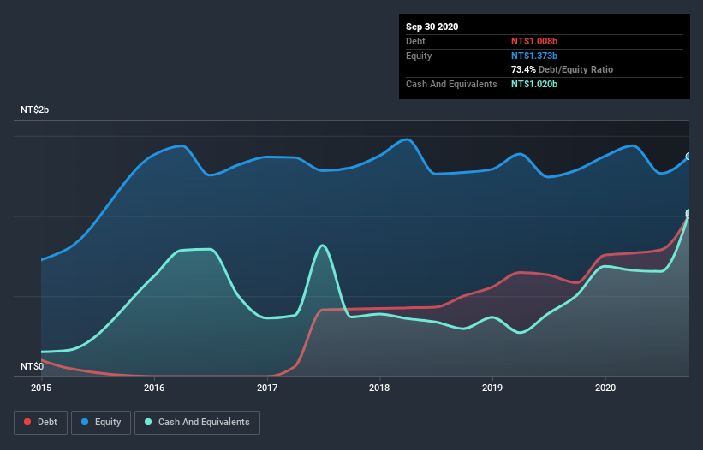Click the Equity value NT$1.373b
703x450 pixels.
[534, 56]
